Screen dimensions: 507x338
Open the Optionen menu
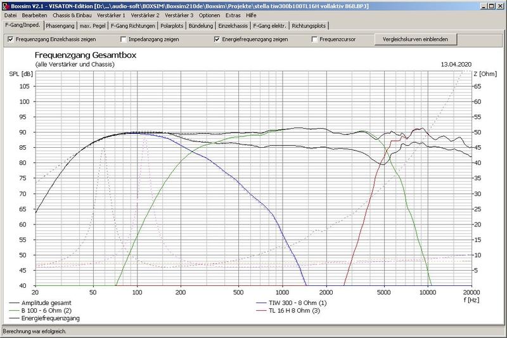[x=209, y=15]
